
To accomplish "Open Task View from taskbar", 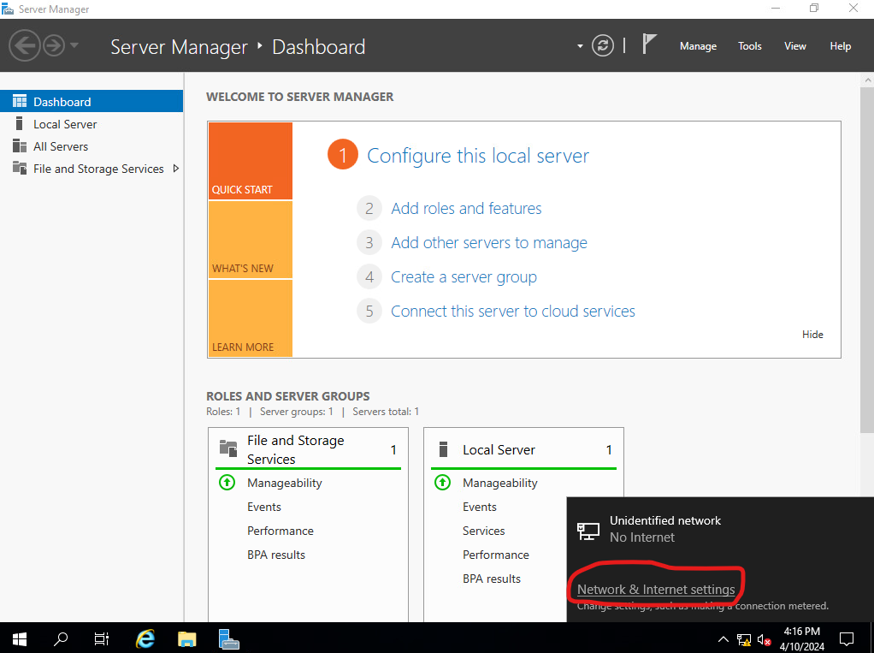I will pos(102,638).
